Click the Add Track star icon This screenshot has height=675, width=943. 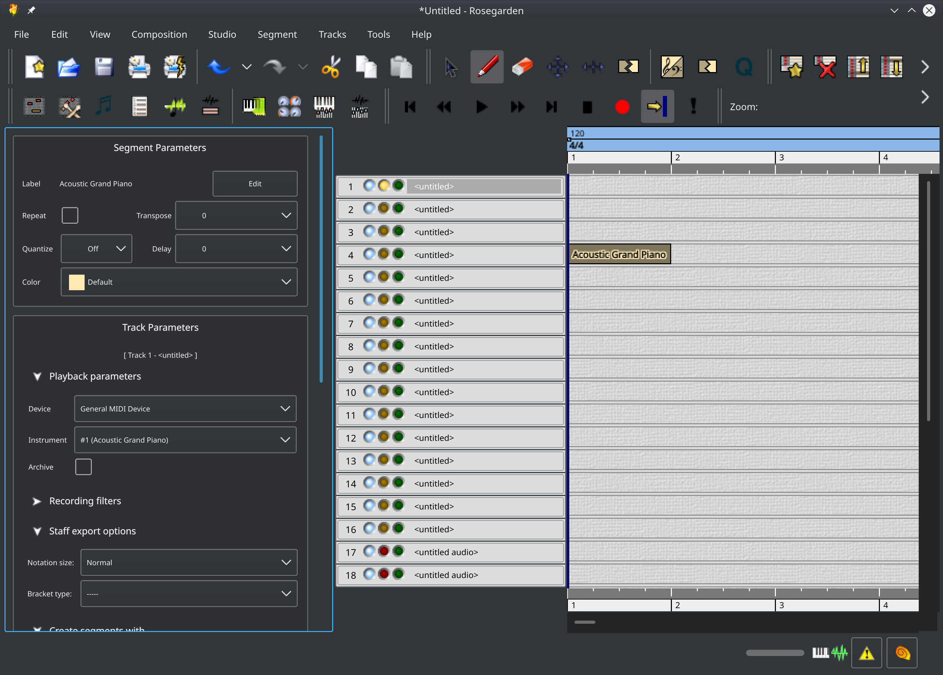791,67
